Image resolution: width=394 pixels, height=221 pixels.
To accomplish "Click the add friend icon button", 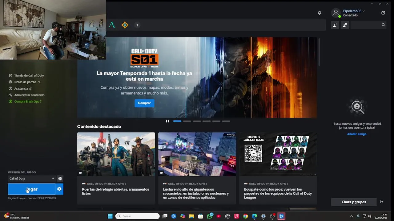I will point(335,25).
